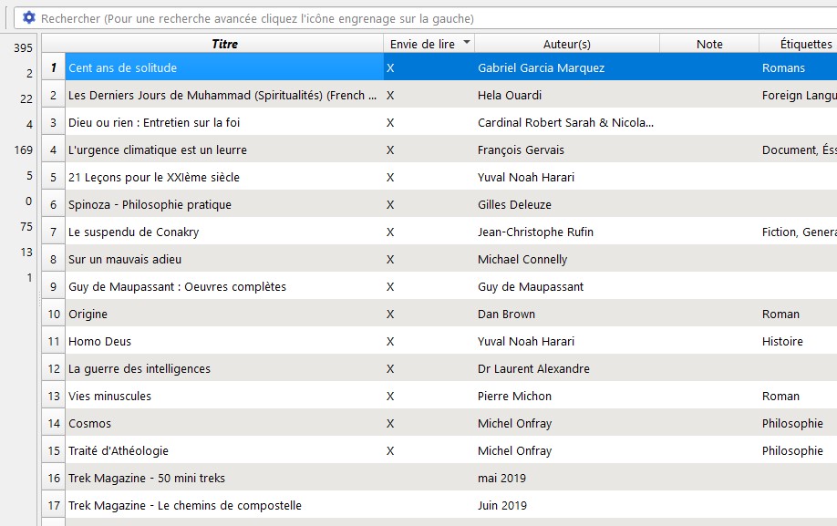This screenshot has height=526, width=837.
Task: Click author cell 'Gabriel Garcia Marquez'
Action: coord(542,67)
